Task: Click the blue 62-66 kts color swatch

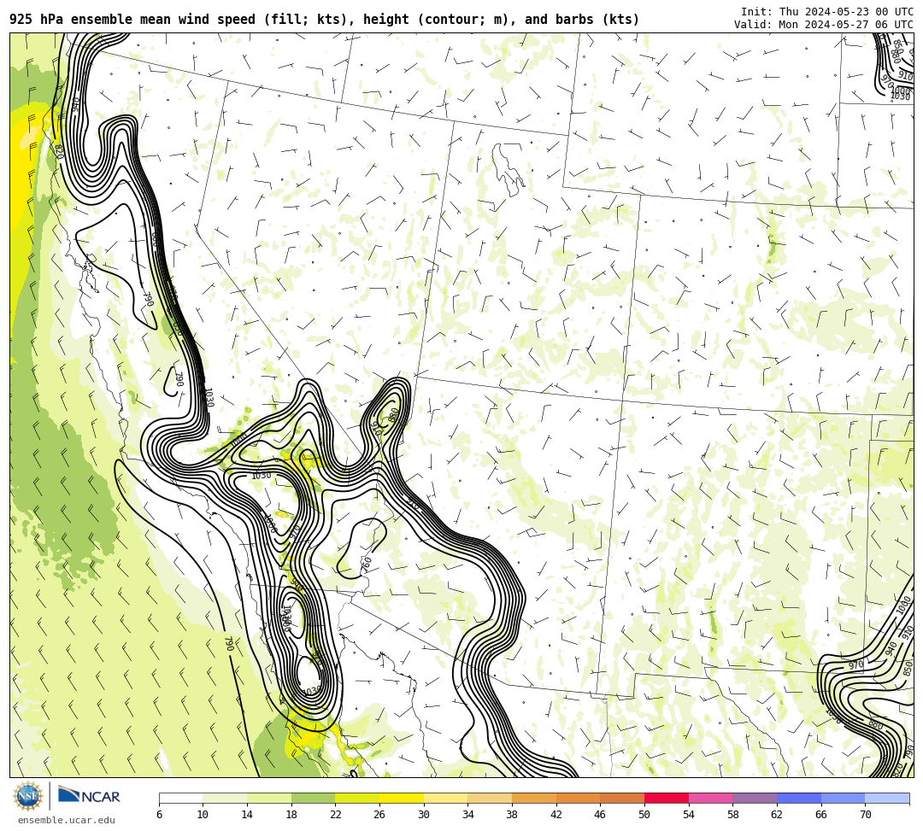Action: click(799, 798)
